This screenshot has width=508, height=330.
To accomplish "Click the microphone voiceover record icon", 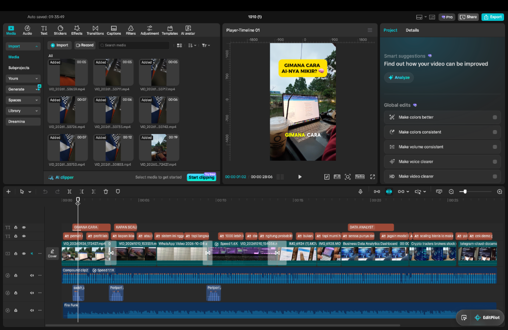I will click(360, 192).
